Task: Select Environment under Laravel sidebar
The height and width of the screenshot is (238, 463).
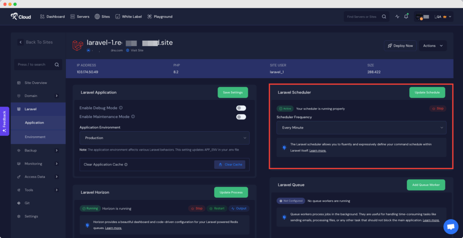Action: [x=35, y=137]
